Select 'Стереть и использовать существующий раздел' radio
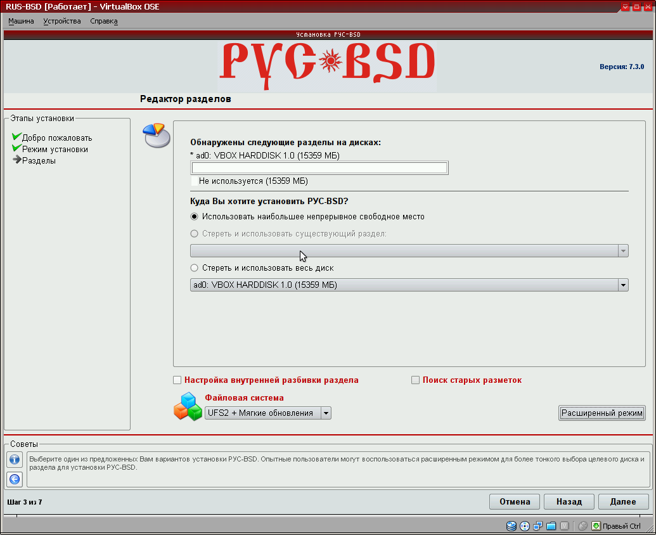 point(194,234)
